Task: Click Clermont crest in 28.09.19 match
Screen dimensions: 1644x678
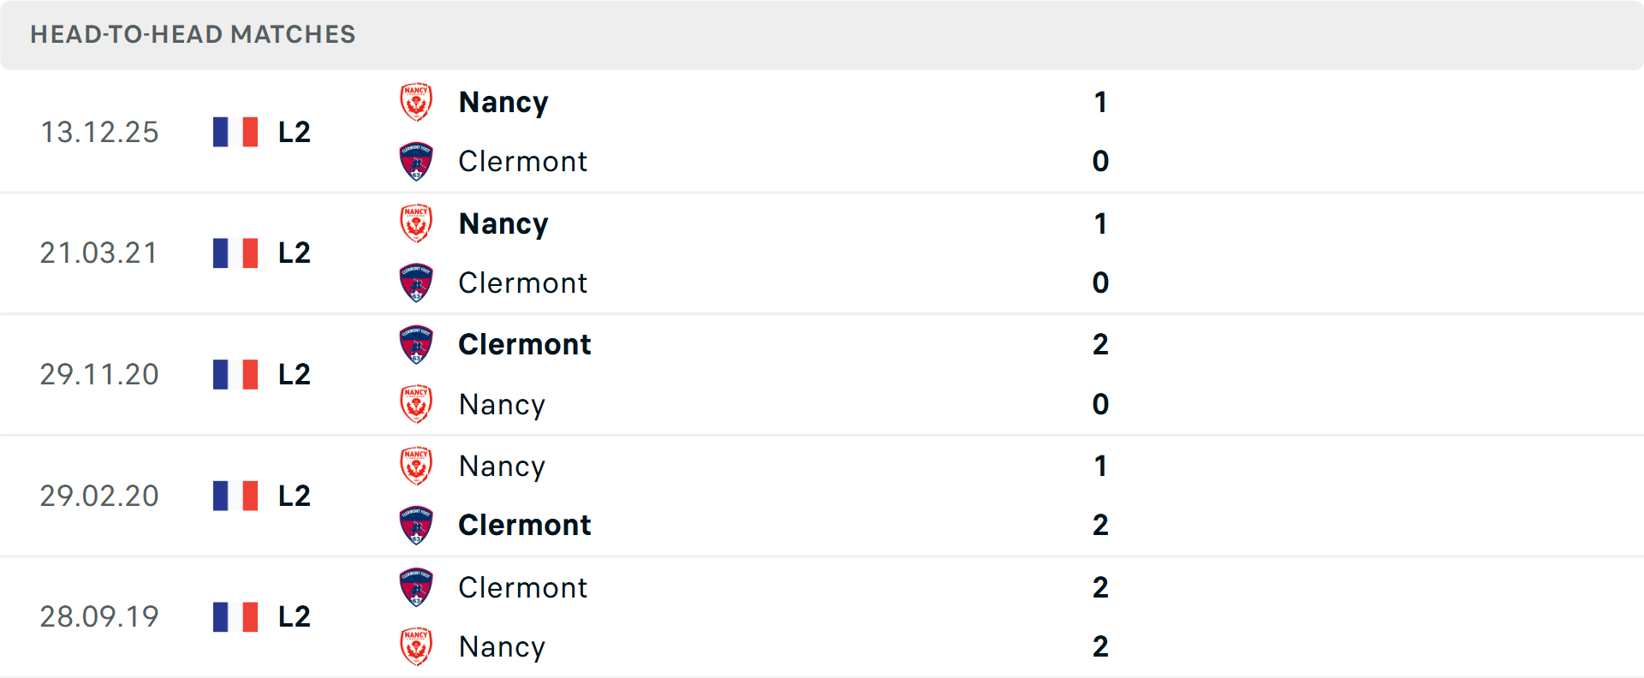Action: [x=416, y=588]
